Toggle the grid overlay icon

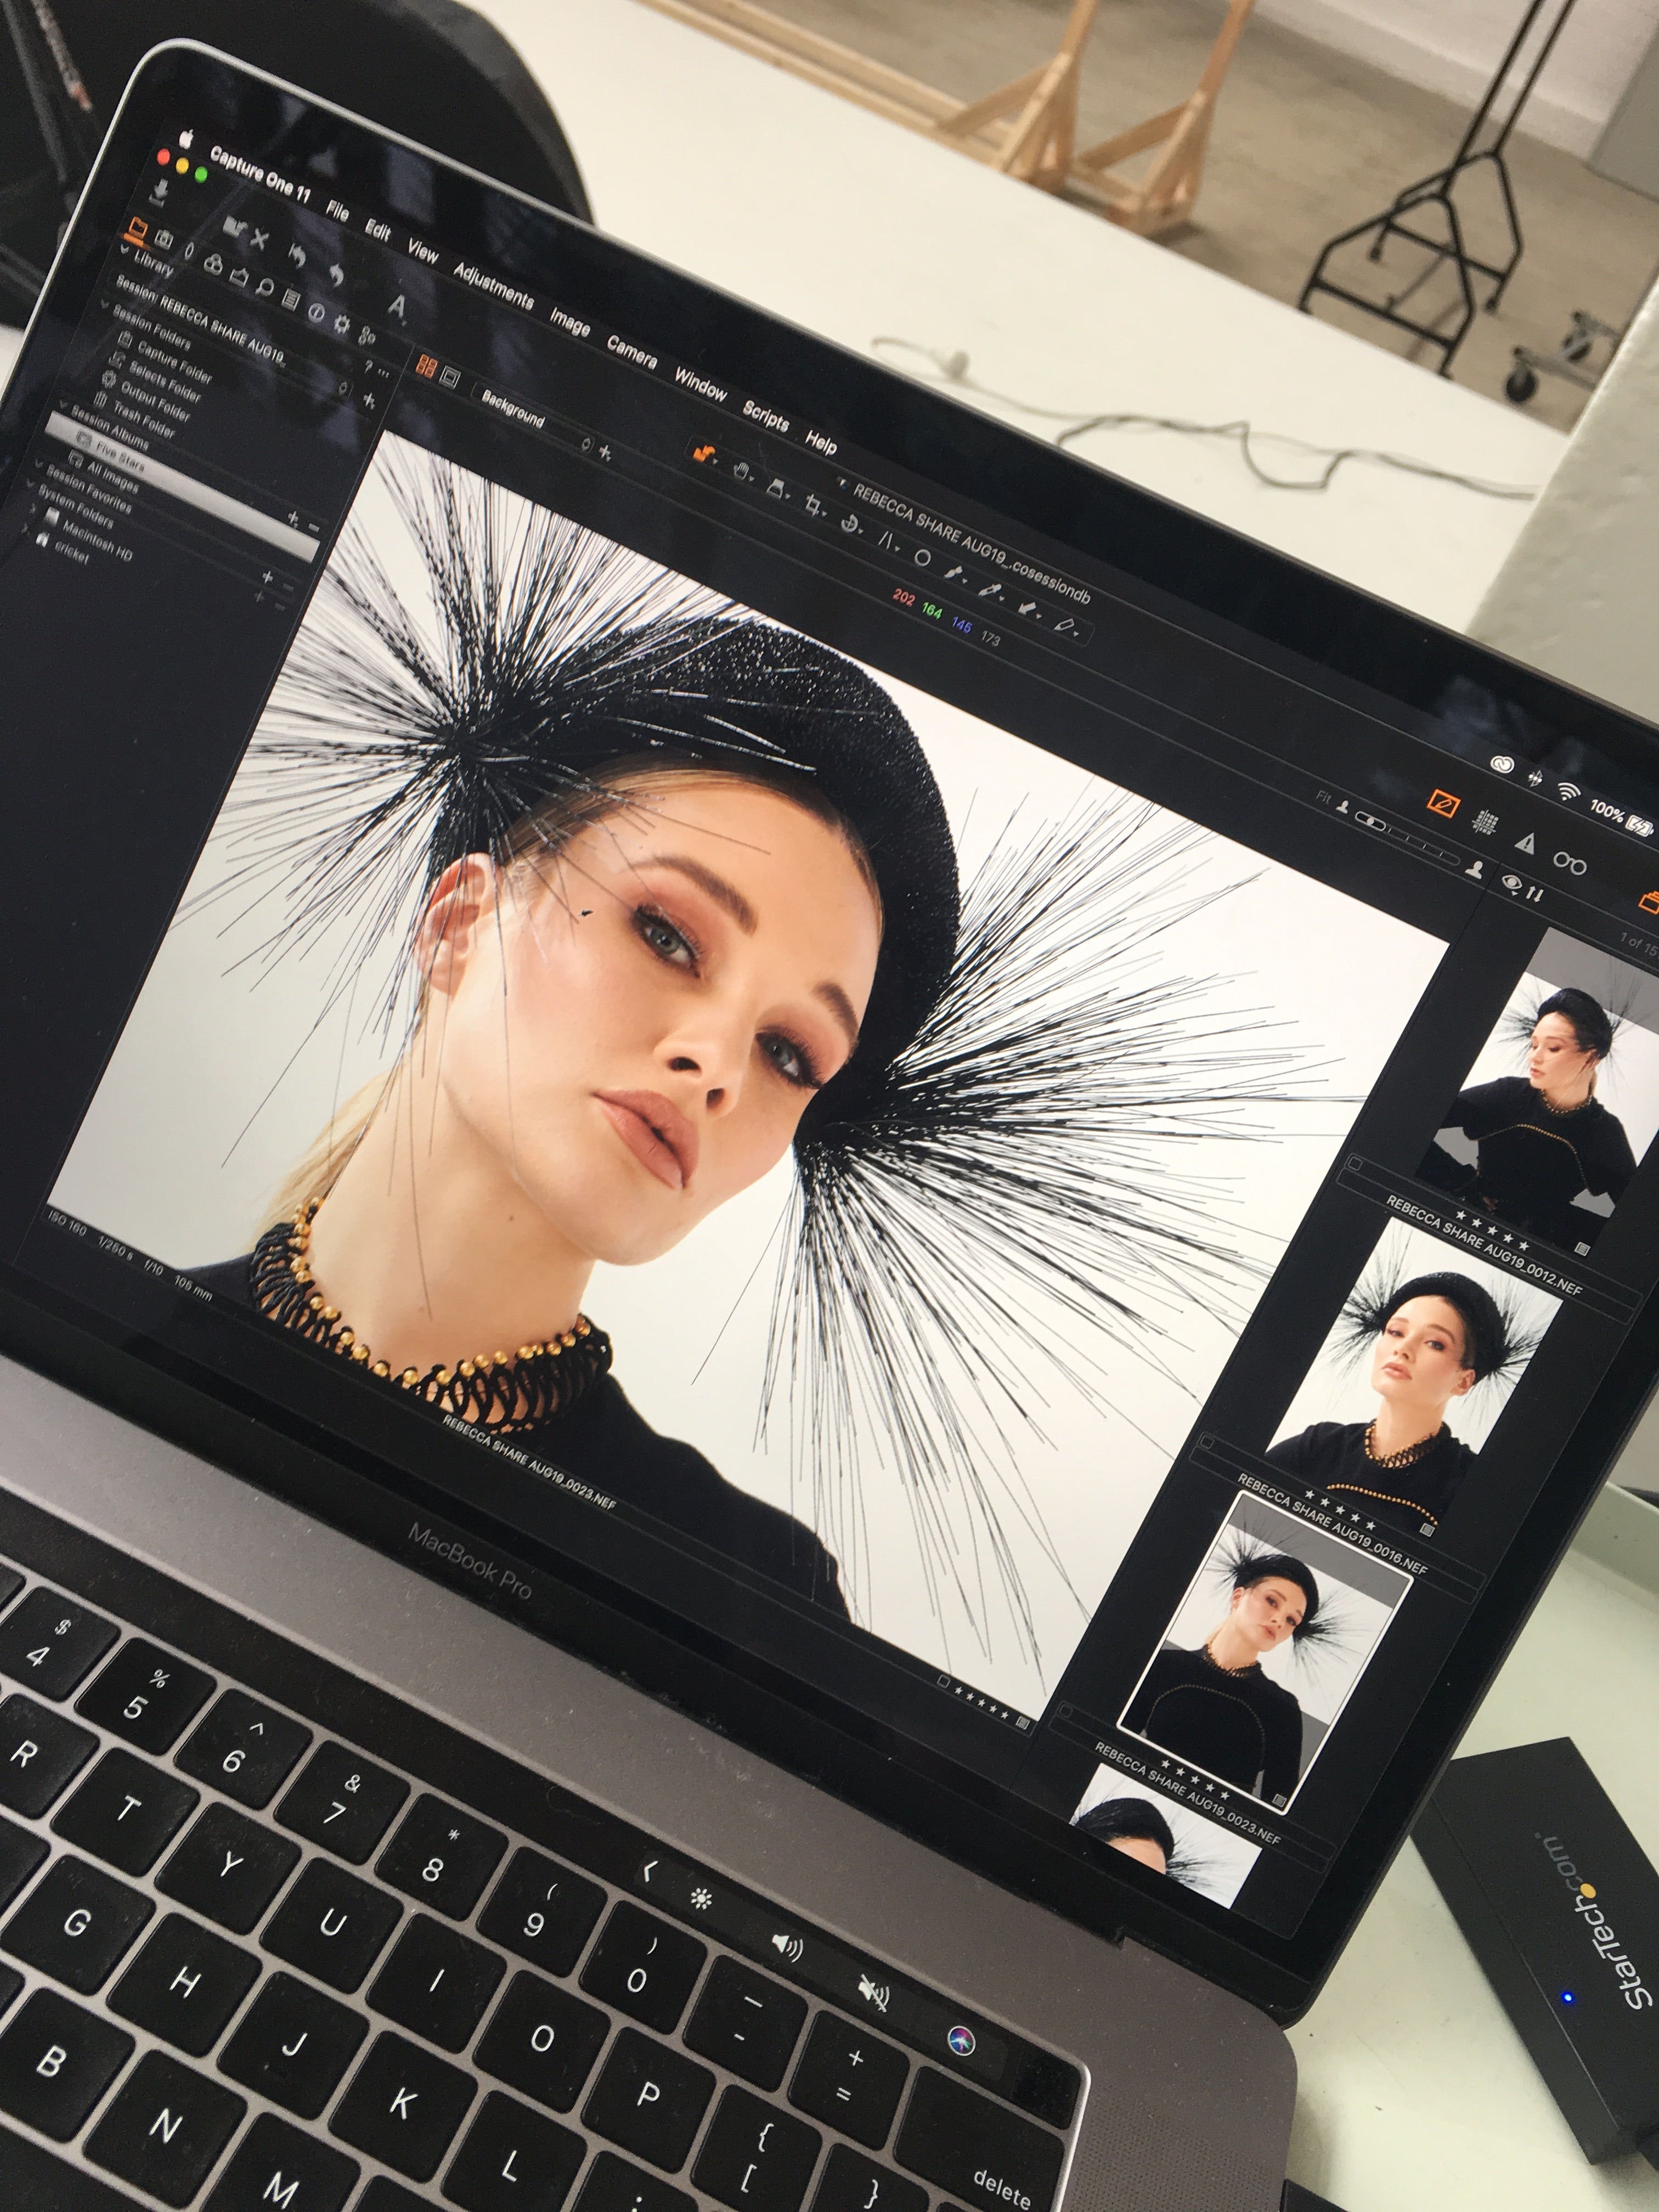[1486, 823]
